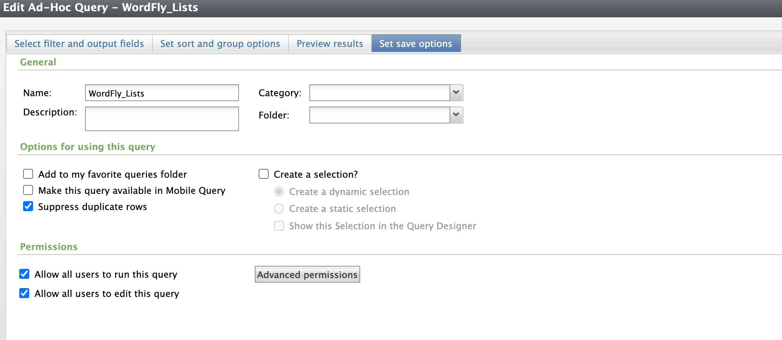Click the Description: label
The image size is (782, 340).
point(50,112)
